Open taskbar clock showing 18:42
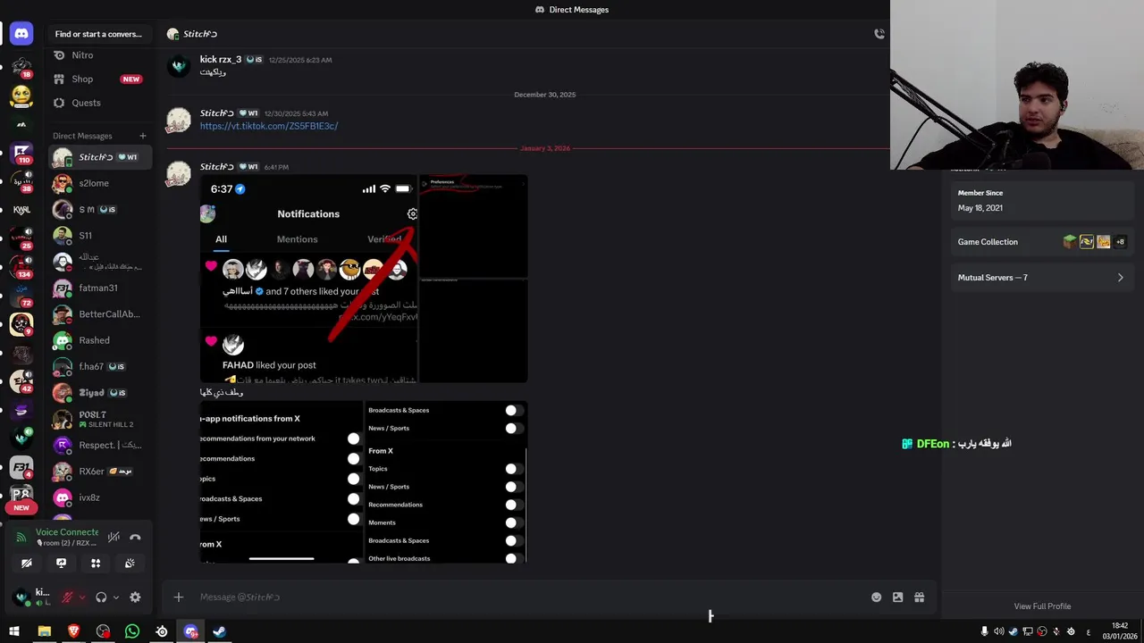Viewport: 1144px width, 643px height. pos(1120,631)
